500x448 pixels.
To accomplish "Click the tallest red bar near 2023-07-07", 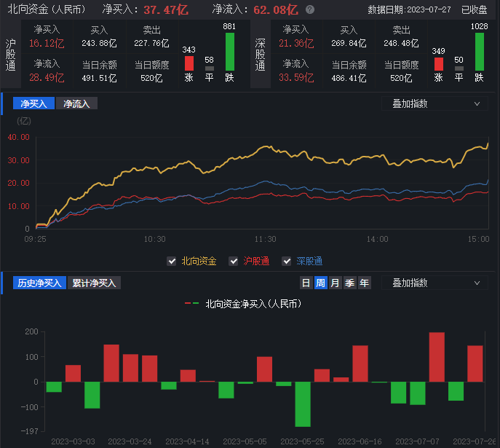I will click(437, 357).
